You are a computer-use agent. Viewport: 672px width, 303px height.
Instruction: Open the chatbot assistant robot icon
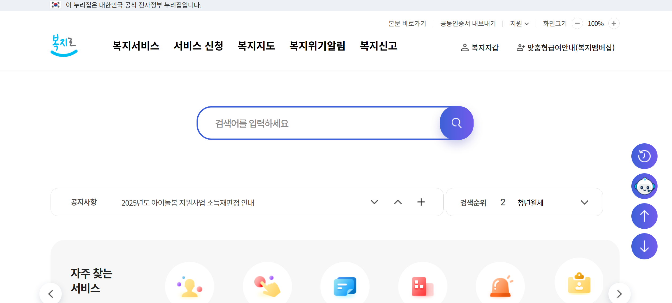coord(644,186)
